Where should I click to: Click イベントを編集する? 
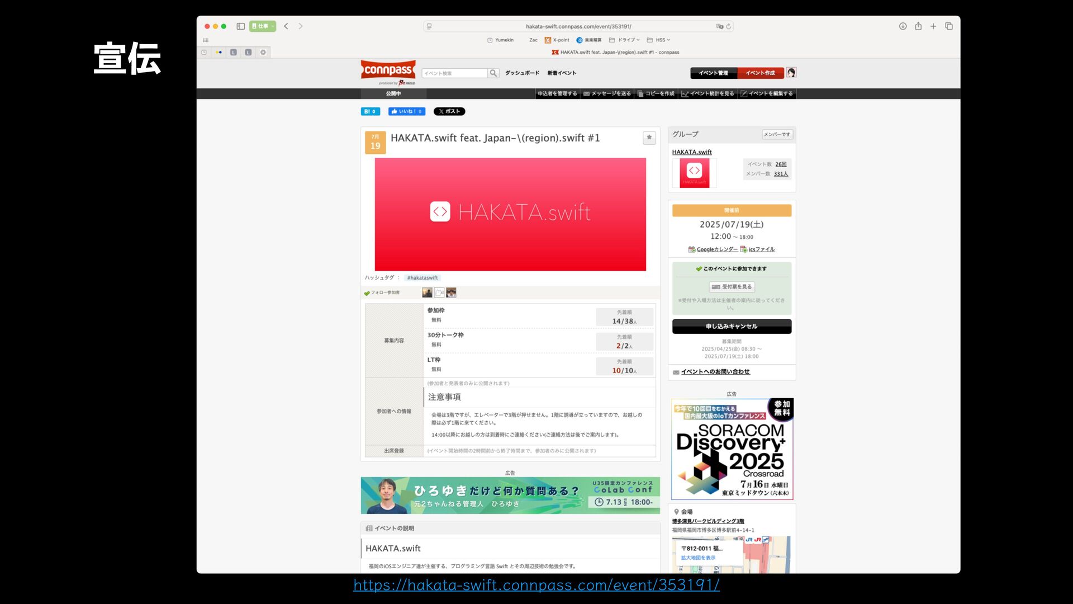point(767,94)
